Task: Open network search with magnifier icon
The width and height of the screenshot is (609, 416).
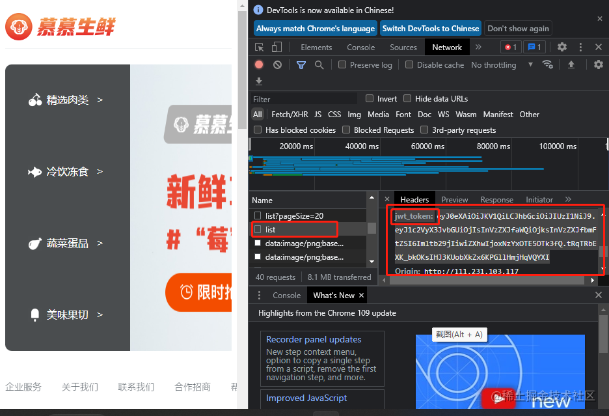Action: pos(319,65)
